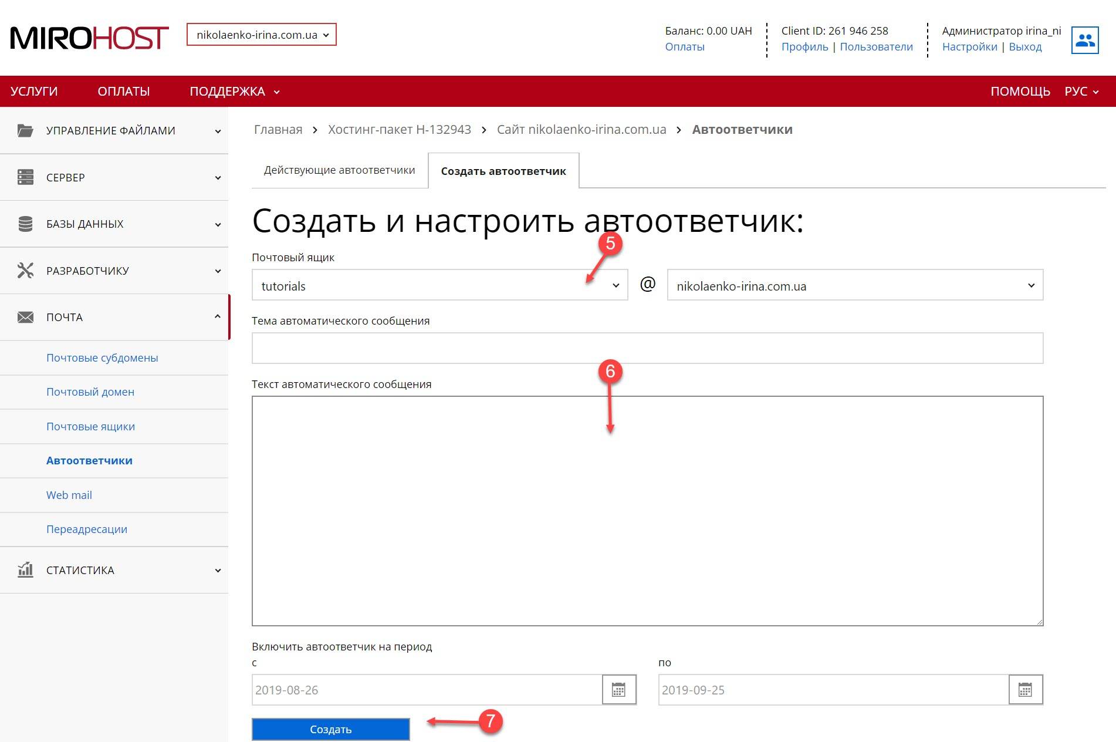Click the end date field 2019-09-25
The width and height of the screenshot is (1116, 742).
[834, 690]
